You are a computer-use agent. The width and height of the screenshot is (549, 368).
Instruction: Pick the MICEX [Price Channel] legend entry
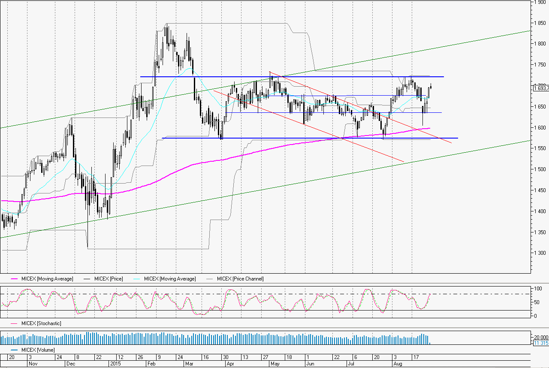[x=240, y=279]
